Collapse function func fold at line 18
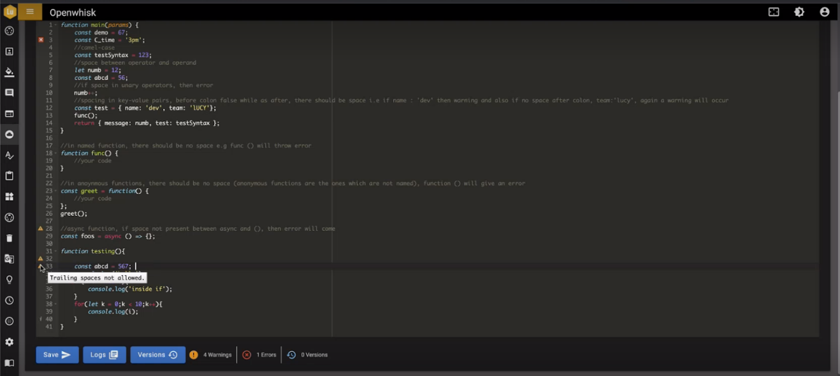The height and width of the screenshot is (376, 840). pos(56,153)
